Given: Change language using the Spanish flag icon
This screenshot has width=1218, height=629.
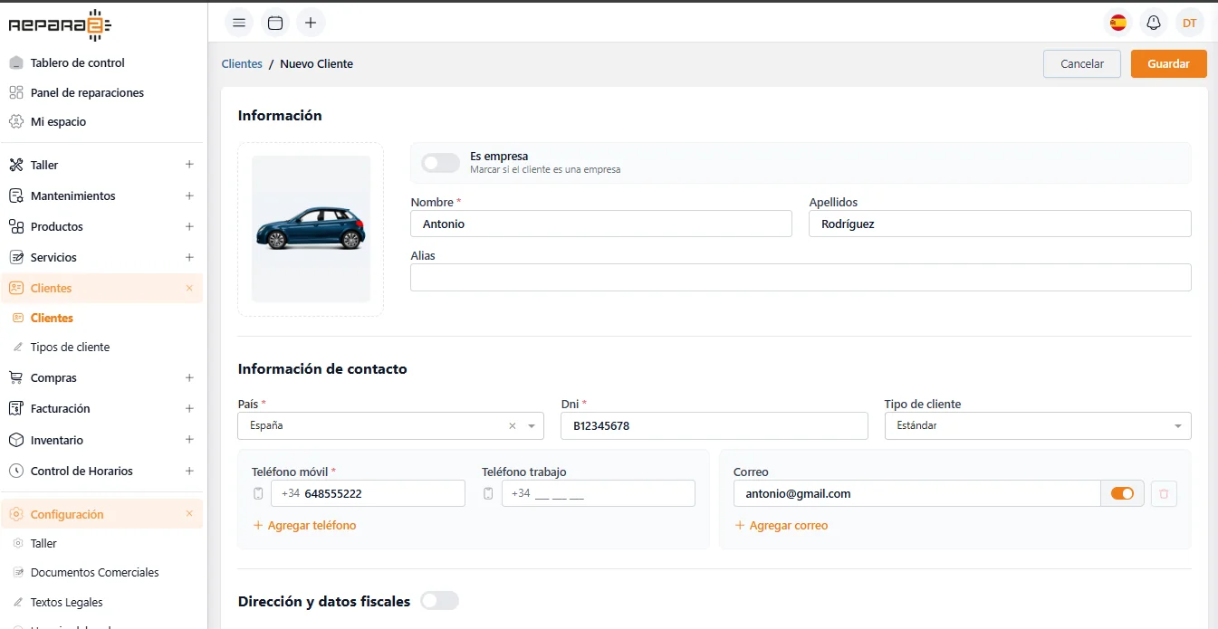Looking at the screenshot, I should pos(1117,22).
